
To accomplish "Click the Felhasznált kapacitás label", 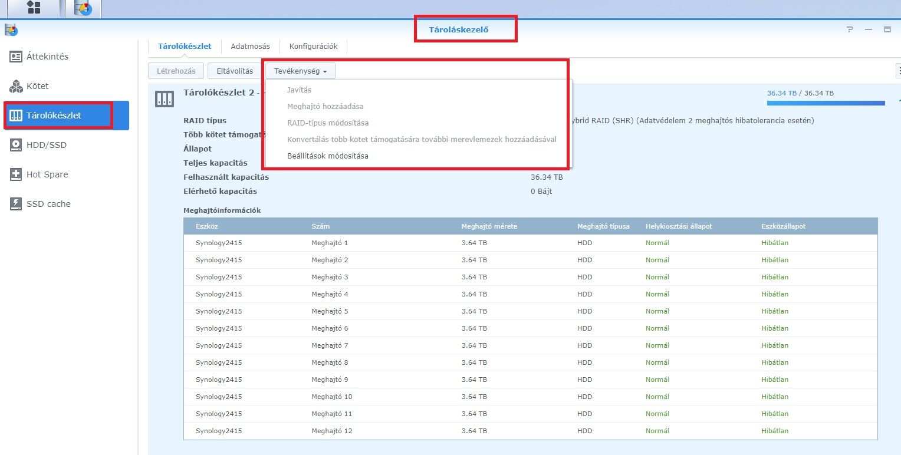I will [226, 177].
